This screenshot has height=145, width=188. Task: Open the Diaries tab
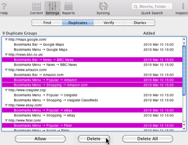point(140,23)
